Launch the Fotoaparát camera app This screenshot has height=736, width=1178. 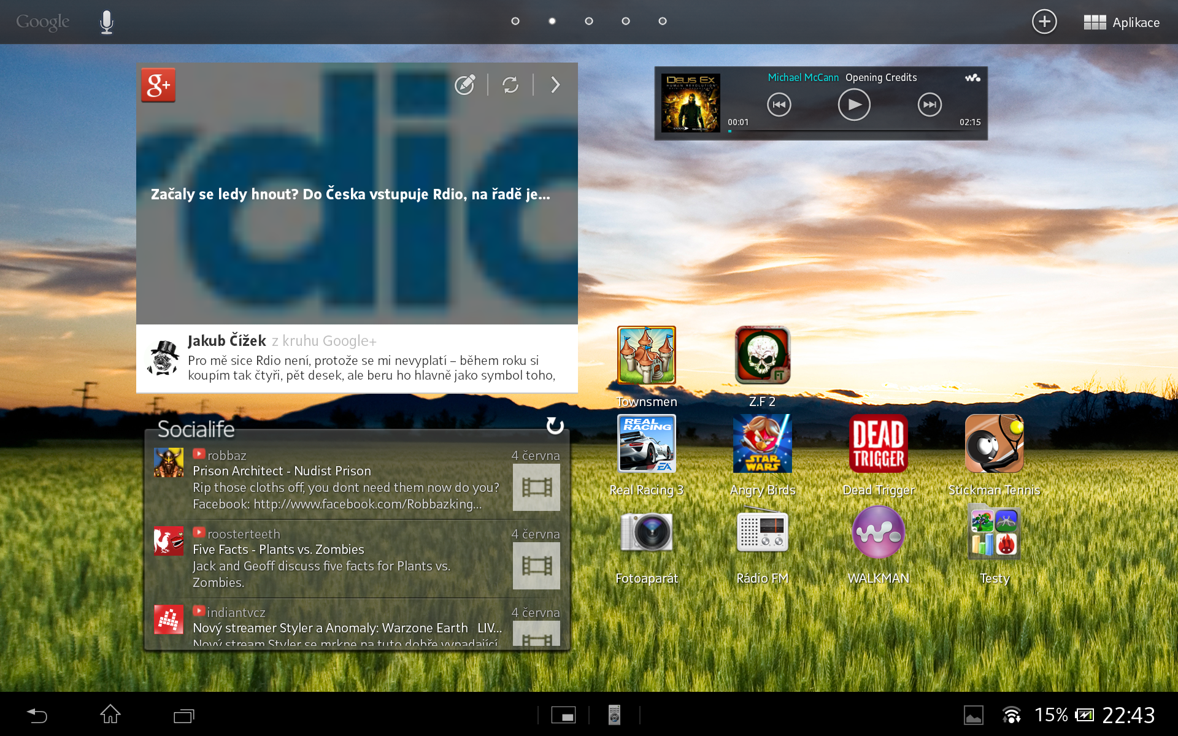[646, 532]
